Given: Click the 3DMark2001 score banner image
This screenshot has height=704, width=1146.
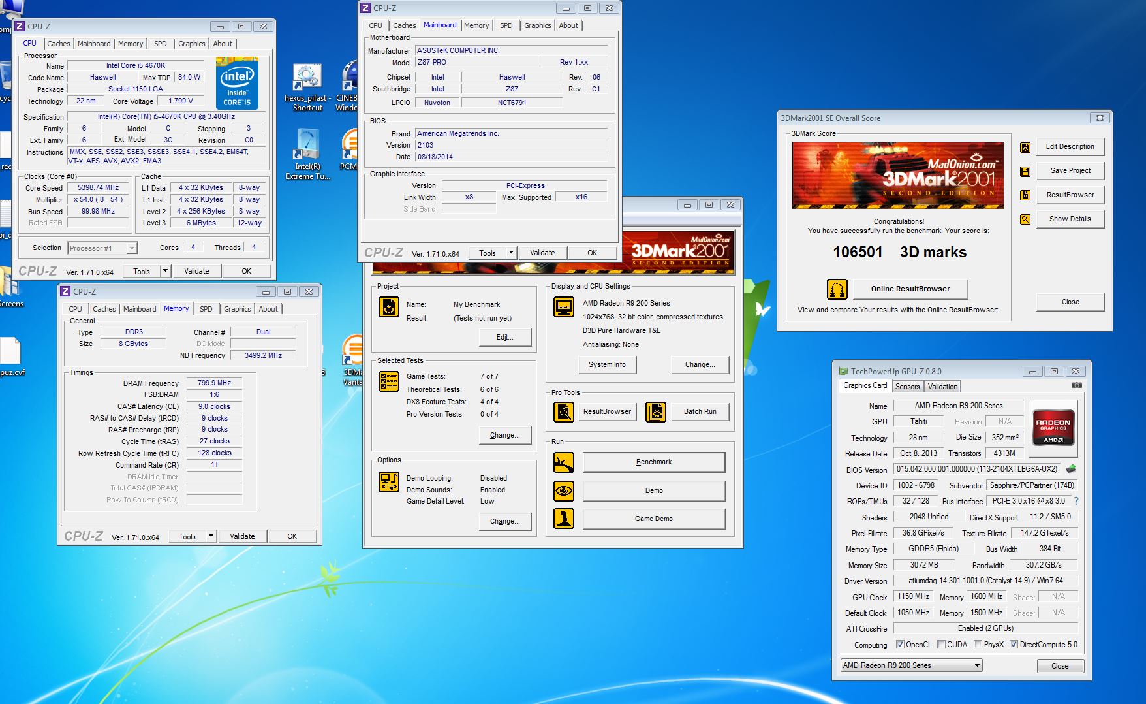Looking at the screenshot, I should point(898,175).
